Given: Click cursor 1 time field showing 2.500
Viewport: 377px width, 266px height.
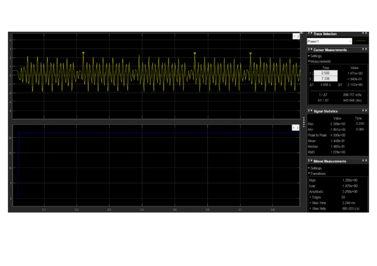Looking at the screenshot, I should 325,73.
